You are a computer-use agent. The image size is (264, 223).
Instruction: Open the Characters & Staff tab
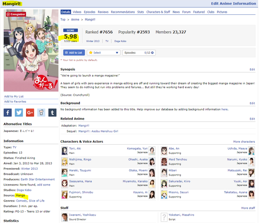[x=158, y=12]
